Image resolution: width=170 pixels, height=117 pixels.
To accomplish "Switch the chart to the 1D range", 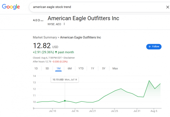I will [36, 69].
